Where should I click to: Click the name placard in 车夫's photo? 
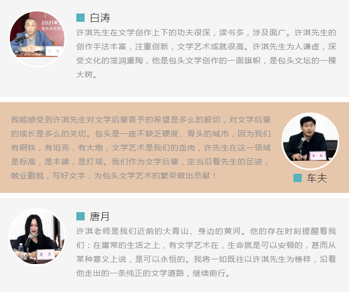click(317, 156)
